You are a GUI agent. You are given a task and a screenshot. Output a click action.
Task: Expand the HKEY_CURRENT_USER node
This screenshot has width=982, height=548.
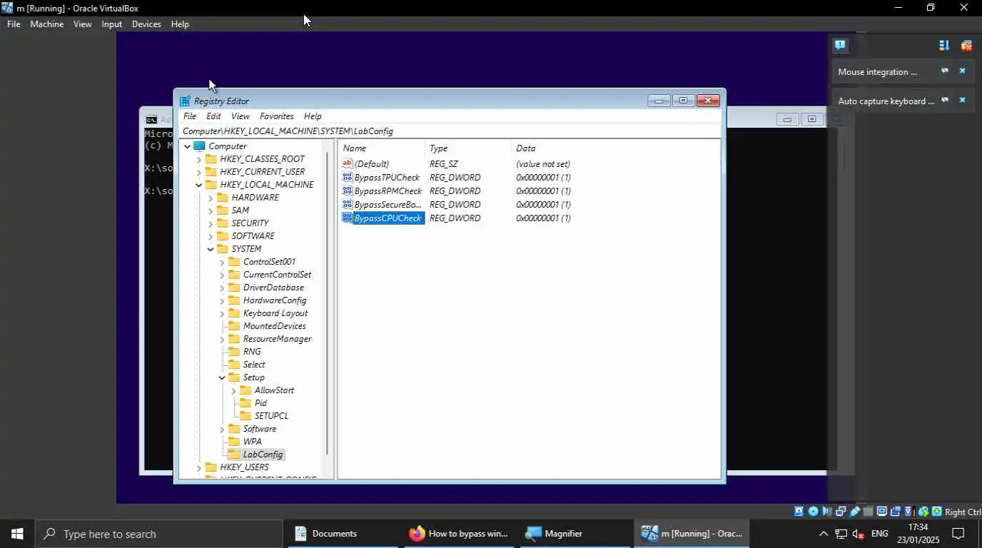pos(199,172)
